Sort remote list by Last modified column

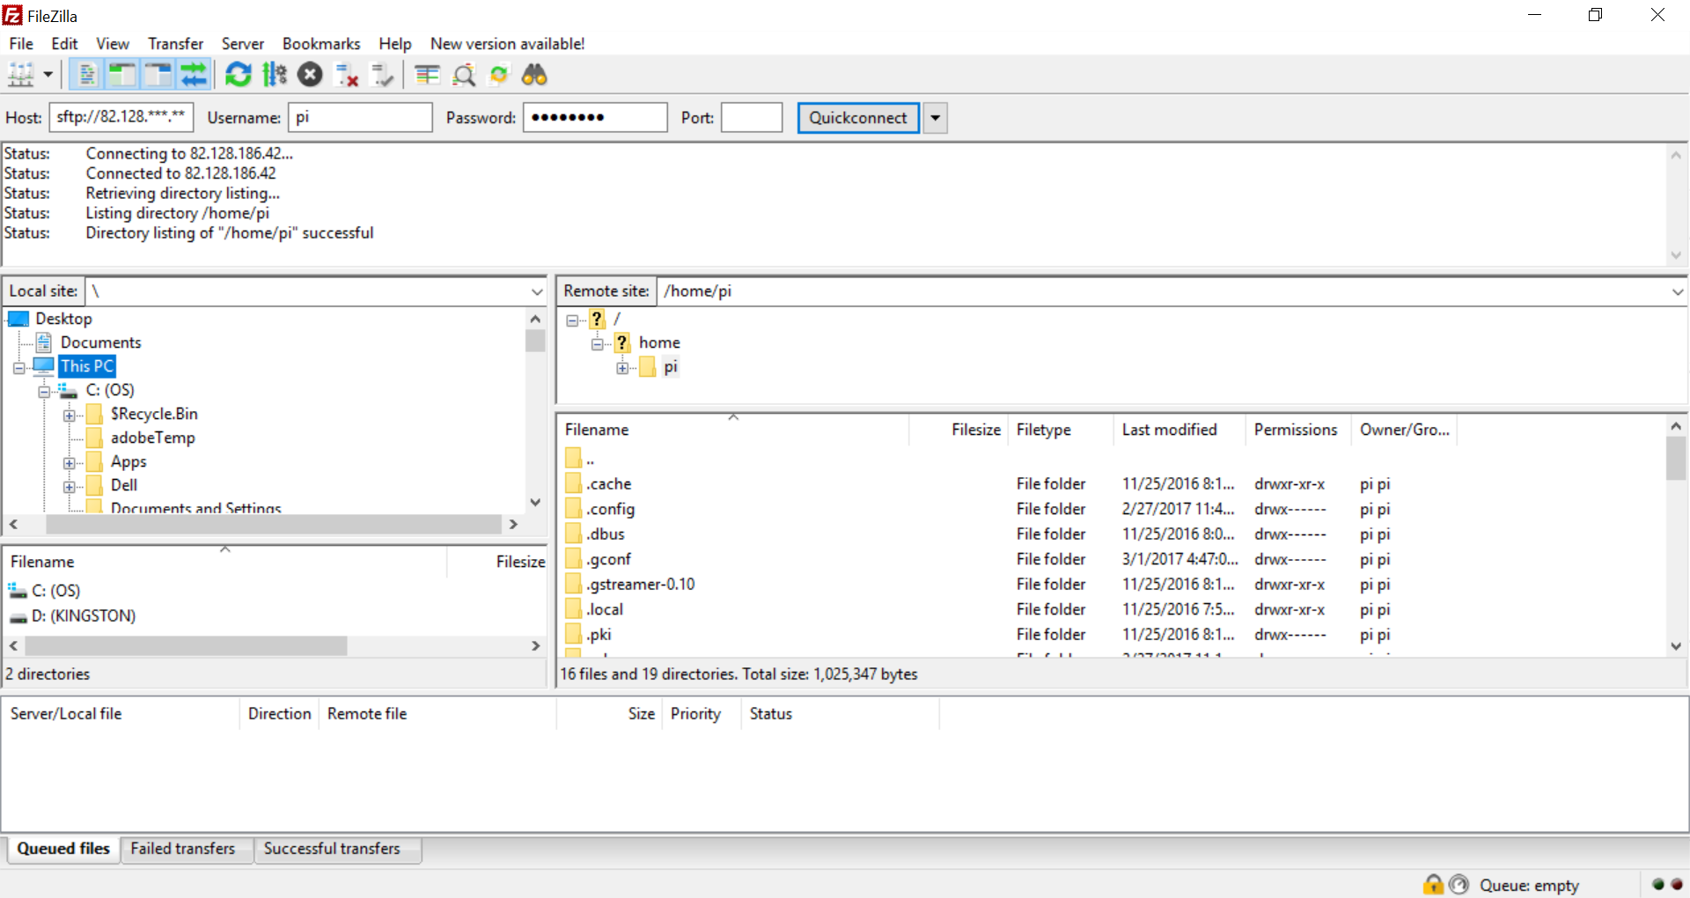[x=1179, y=430]
